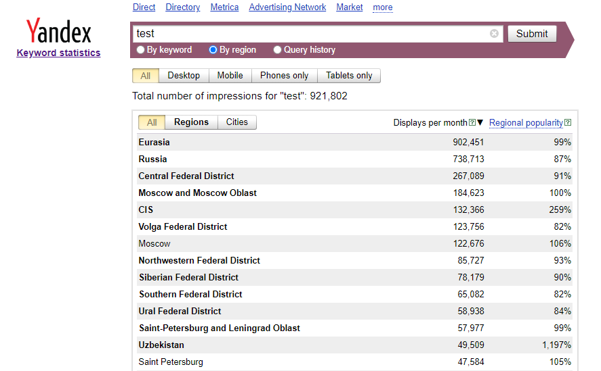This screenshot has width=601, height=371.
Task: Click the 259% regional popularity value
Action: (560, 209)
